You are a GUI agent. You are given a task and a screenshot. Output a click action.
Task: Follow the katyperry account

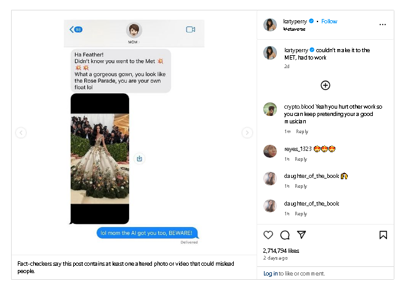pos(329,21)
